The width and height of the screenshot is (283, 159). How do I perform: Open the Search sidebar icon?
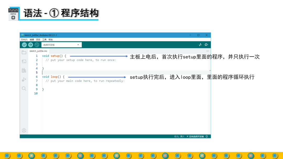point(24,88)
